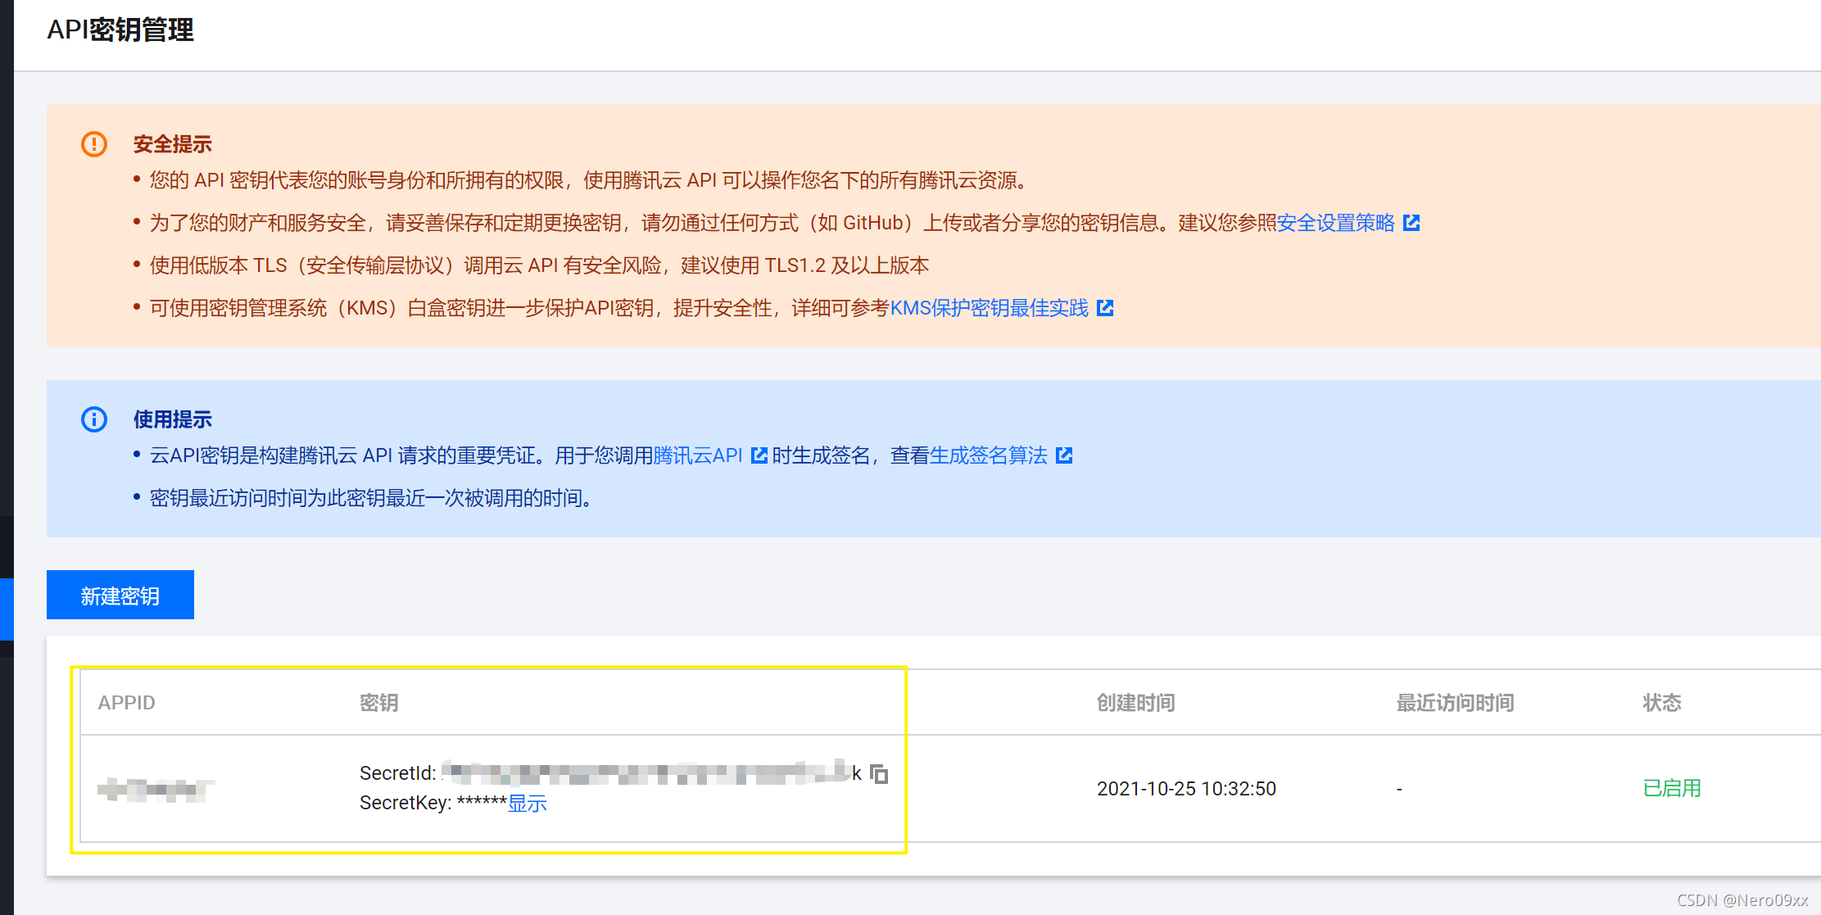Click the 已启用 status text
This screenshot has width=1821, height=915.
pyautogui.click(x=1671, y=788)
